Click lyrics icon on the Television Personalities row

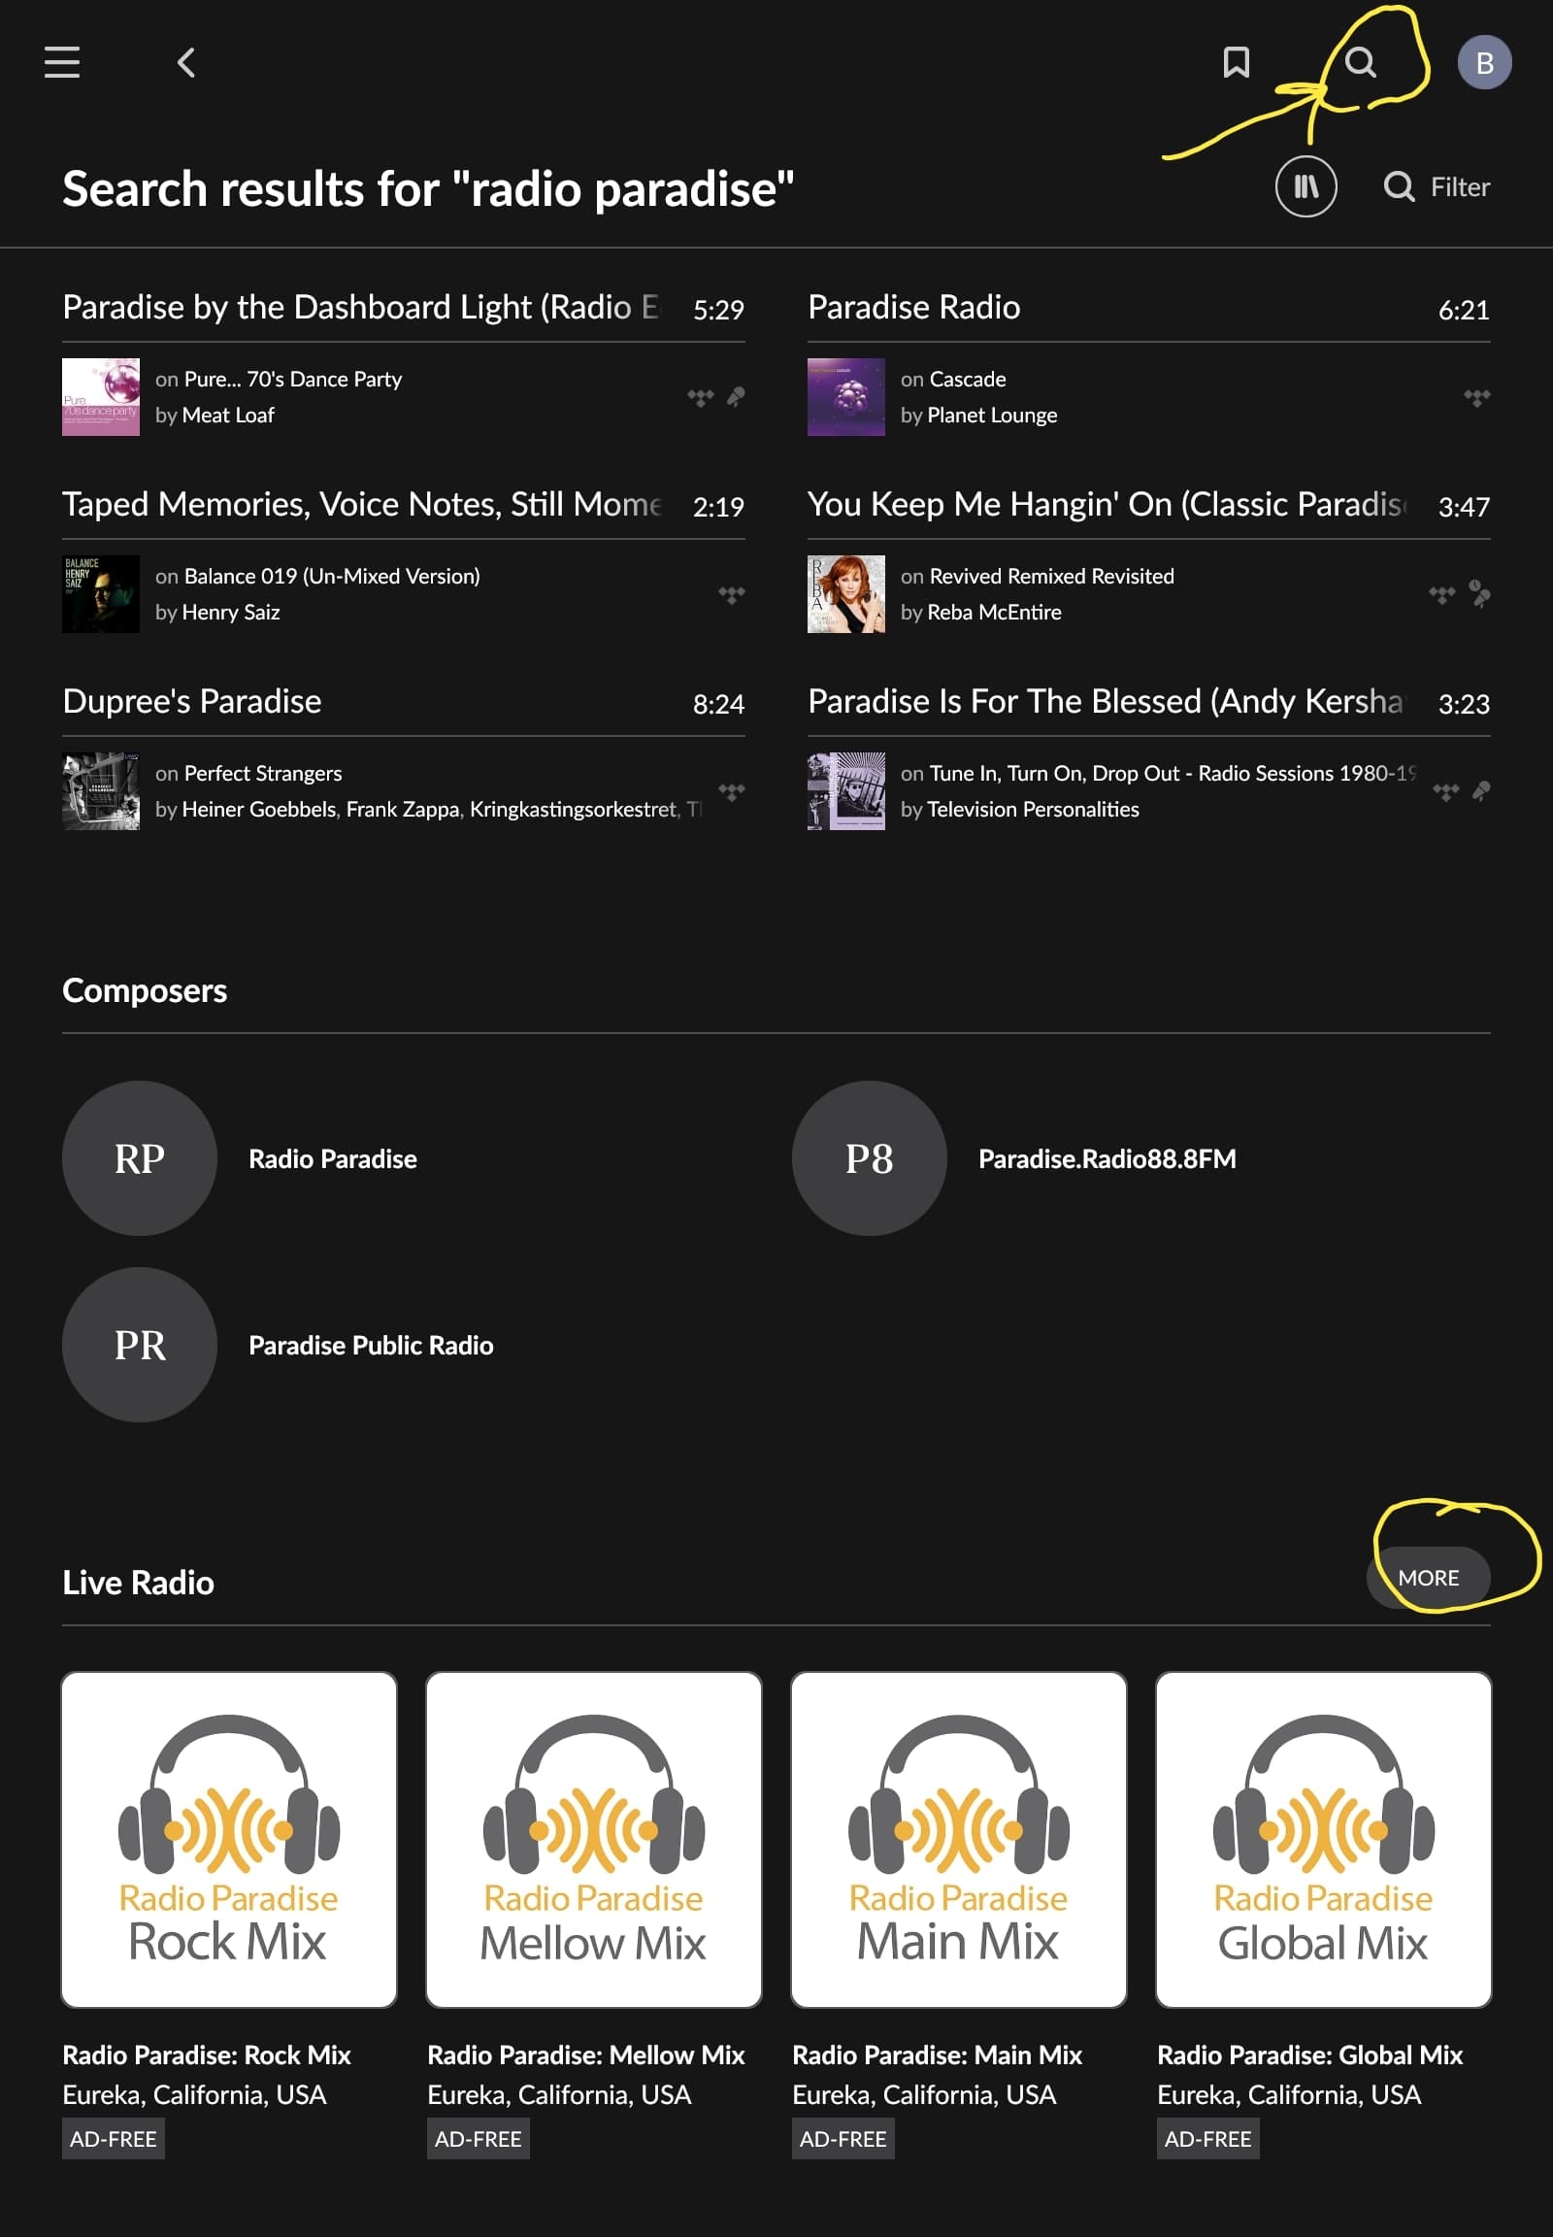click(1481, 790)
